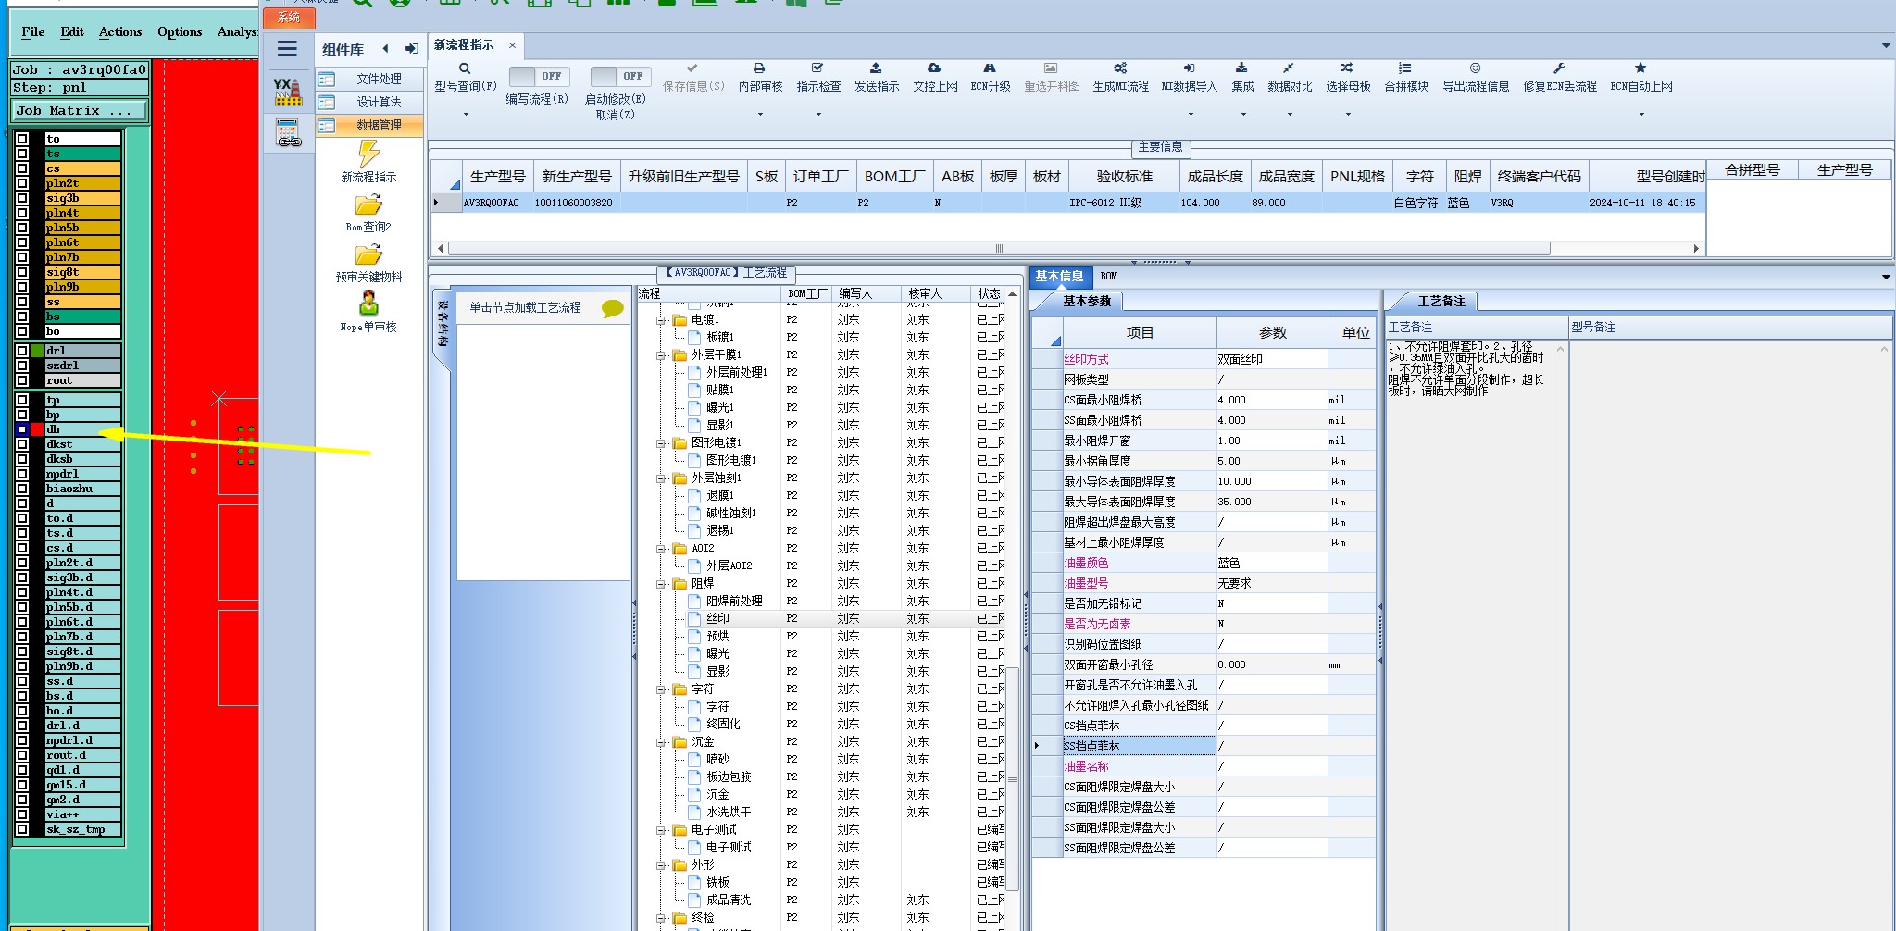This screenshot has height=931, width=1896.
Task: Open the dropdown under 数据对比
Action: tap(1290, 115)
